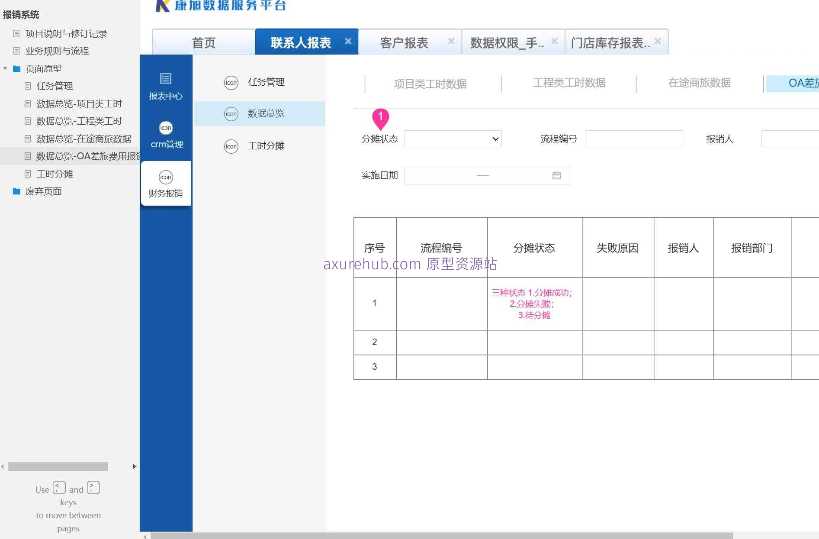Click the icon next to 数据总览 submenu
The height and width of the screenshot is (539, 819).
point(231,114)
